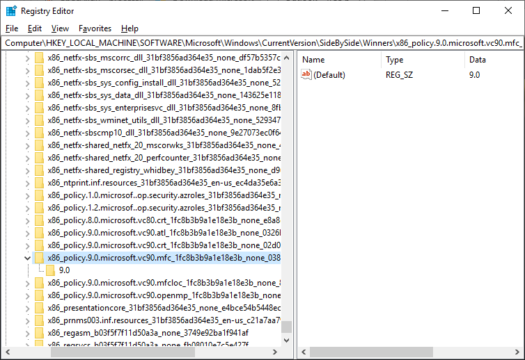Expand the x86_policy.9.0.microsoft.vc90.crt key
Viewport: 525px width, 360px height.
27,246
